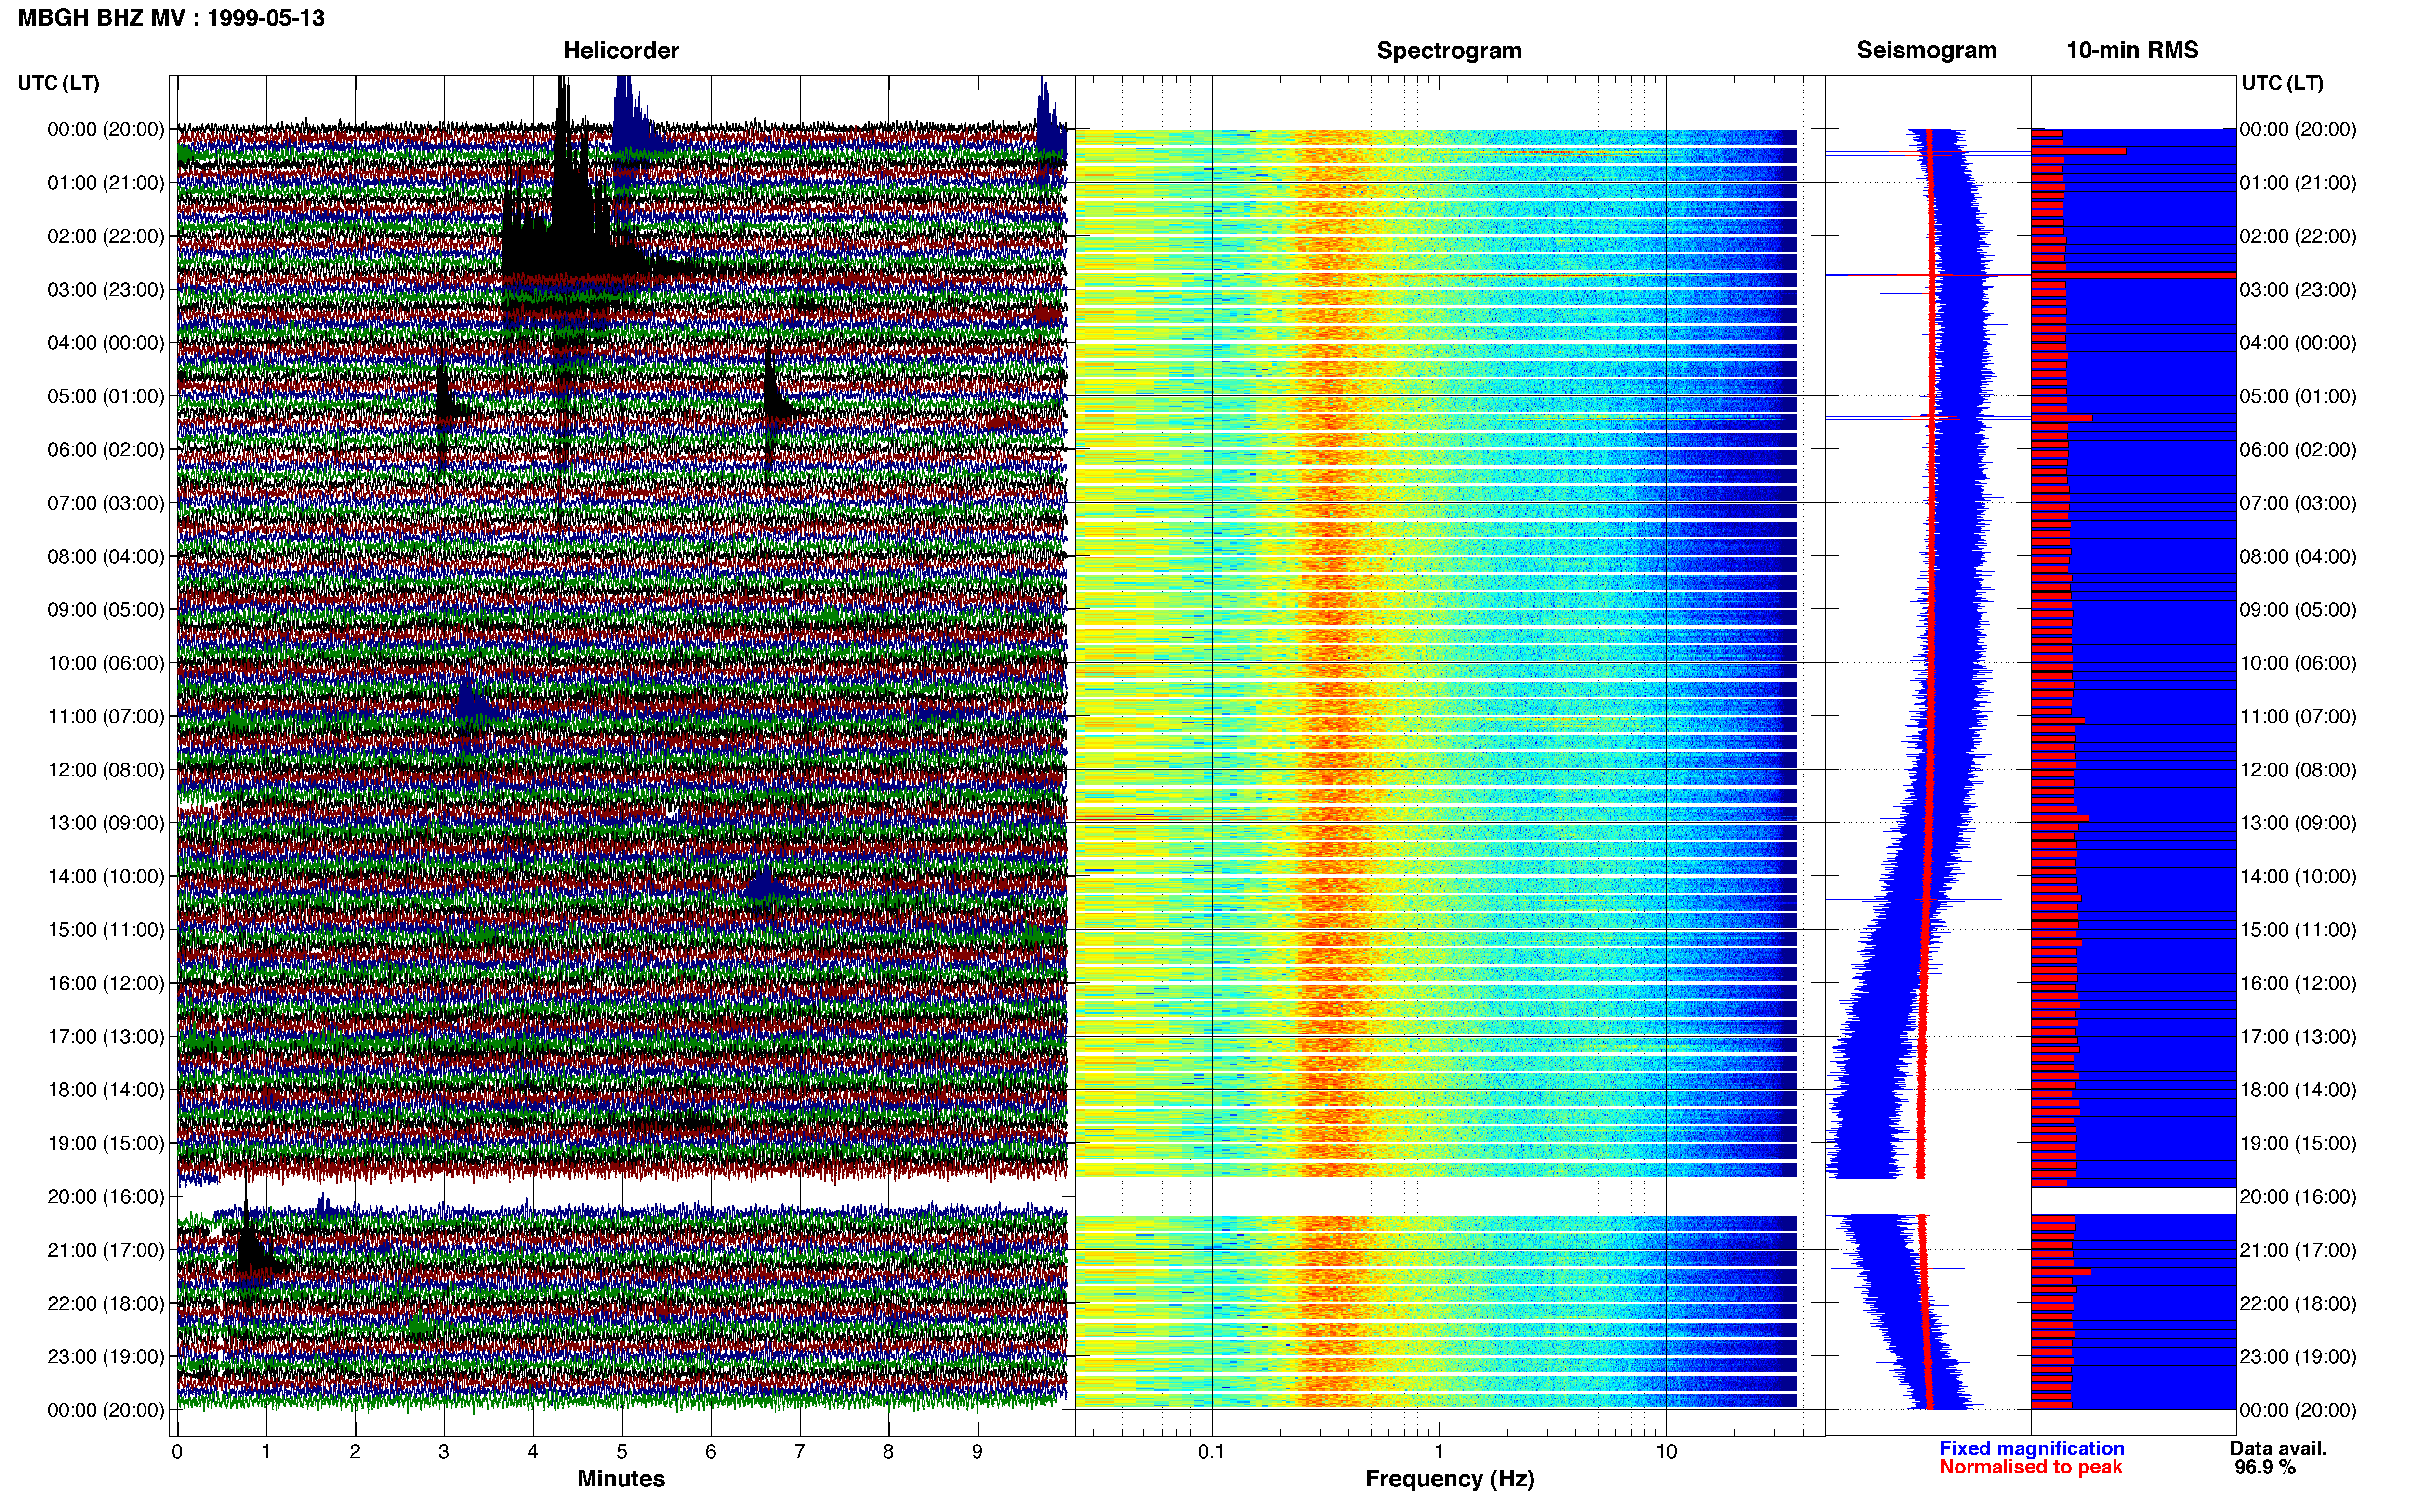Select the red Normalised to peak legend text
The height and width of the screenshot is (1512, 2418).
point(2030,1467)
